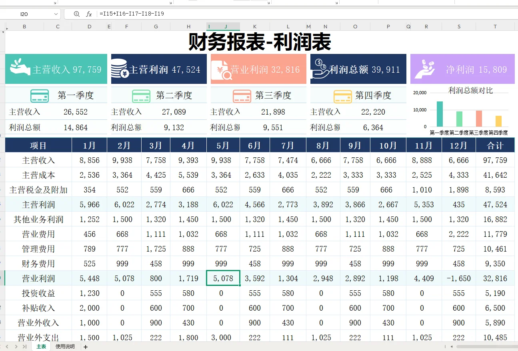Select column H header

tap(188, 27)
